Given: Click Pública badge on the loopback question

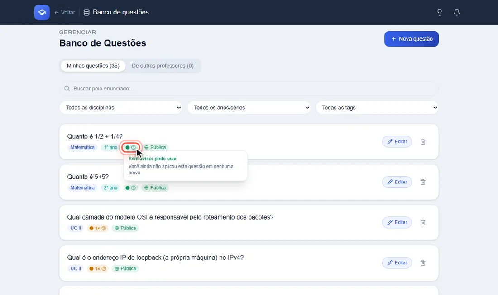Looking at the screenshot, I should [x=125, y=268].
